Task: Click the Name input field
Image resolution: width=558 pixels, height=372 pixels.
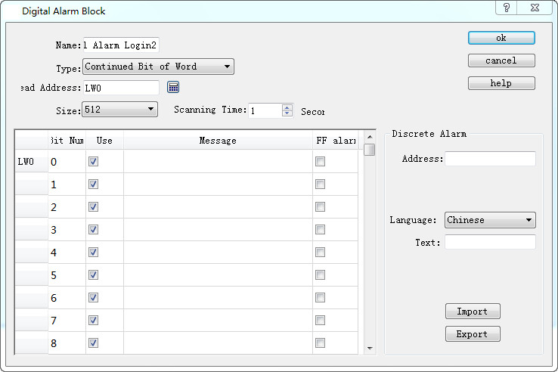Action: point(121,45)
